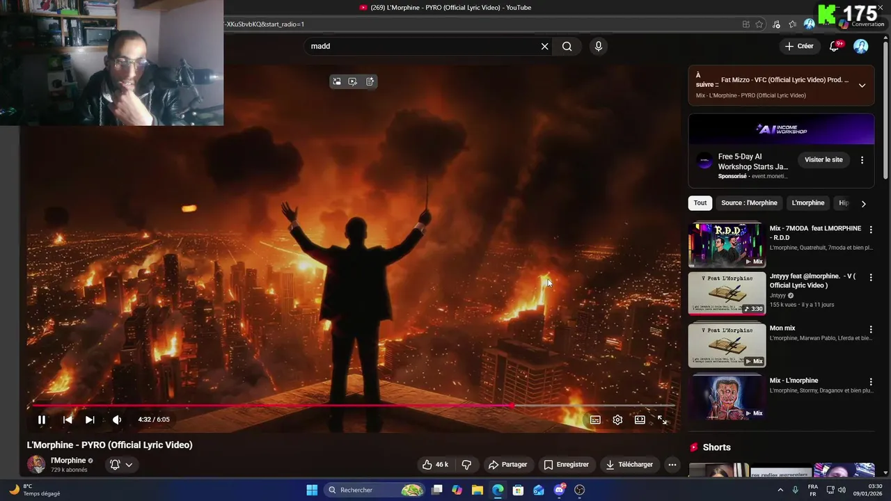Pause the video playback

pos(42,420)
